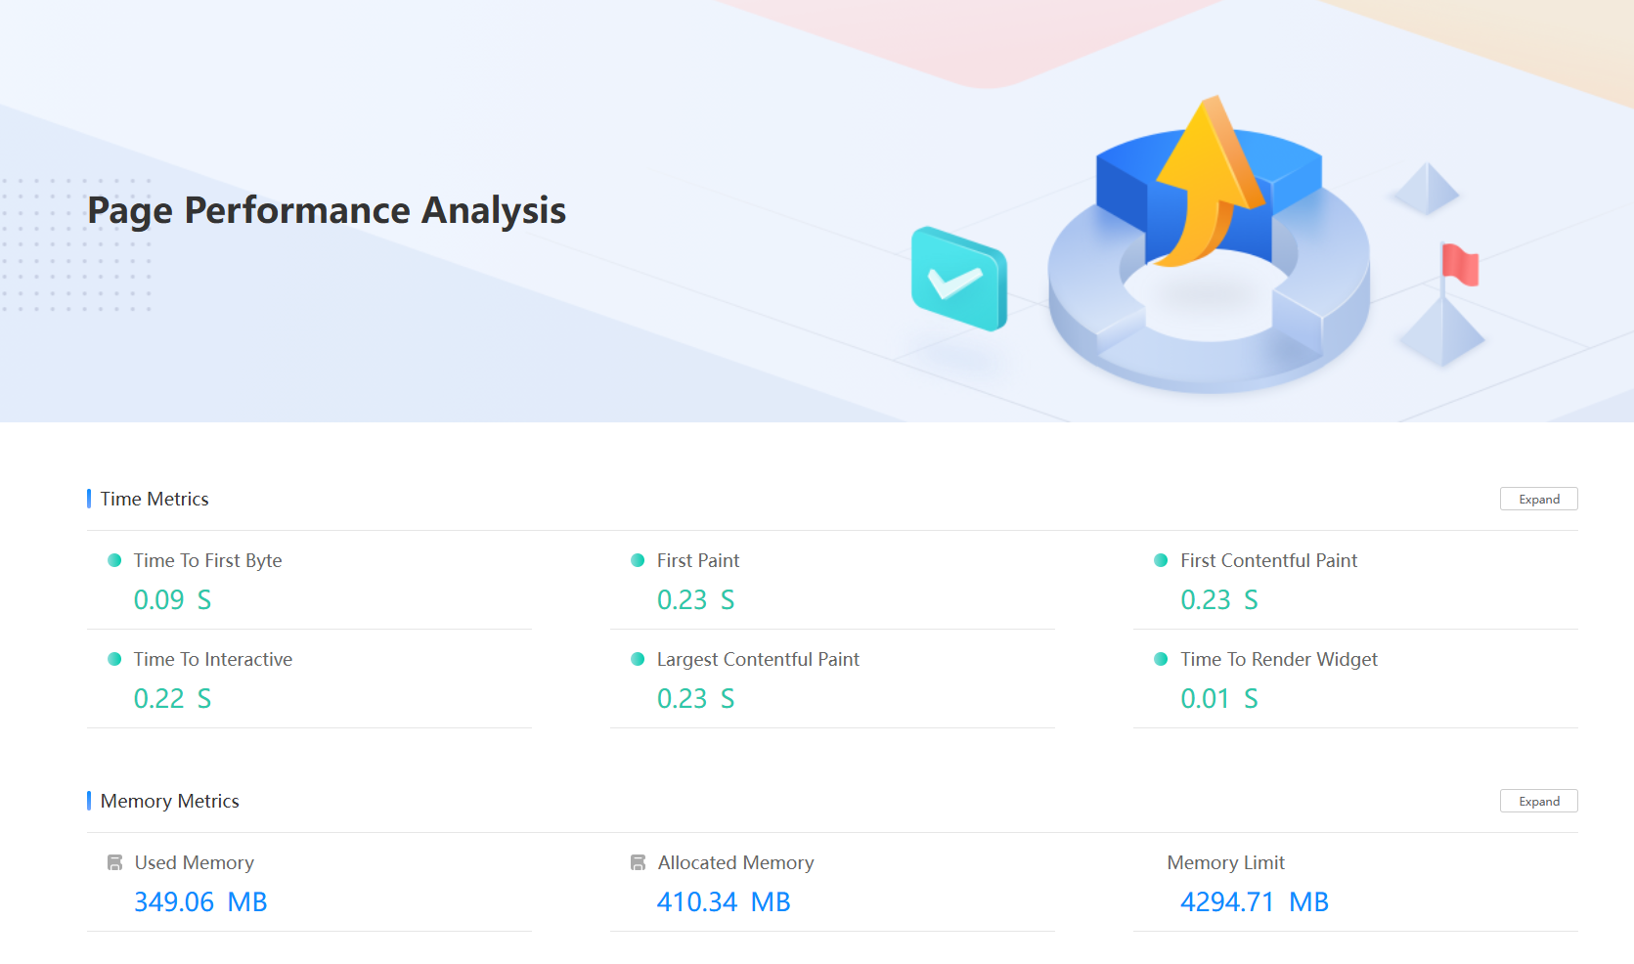Click the green dot beside First Paint
This screenshot has height=964, width=1634.
click(x=638, y=560)
